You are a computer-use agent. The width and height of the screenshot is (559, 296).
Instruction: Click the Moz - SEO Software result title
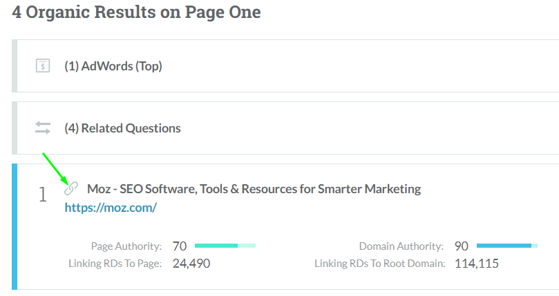coord(254,189)
